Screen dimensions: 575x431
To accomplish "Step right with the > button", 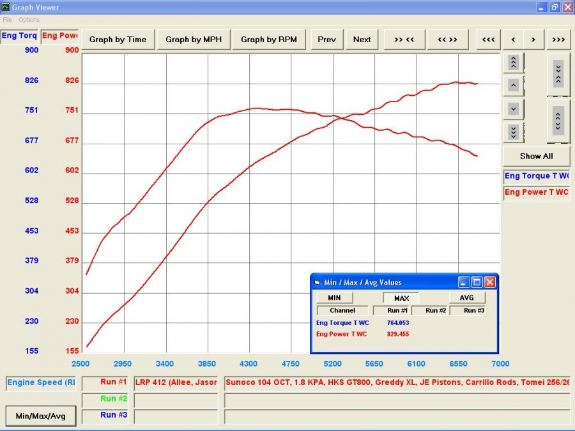I will click(533, 40).
